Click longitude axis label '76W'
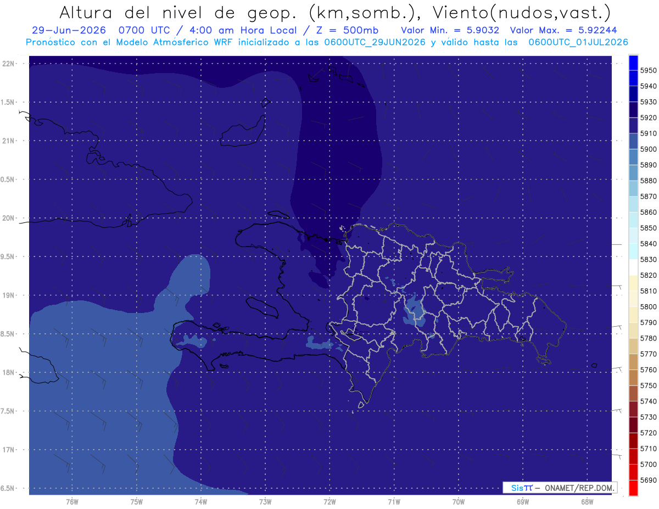 coord(72,501)
